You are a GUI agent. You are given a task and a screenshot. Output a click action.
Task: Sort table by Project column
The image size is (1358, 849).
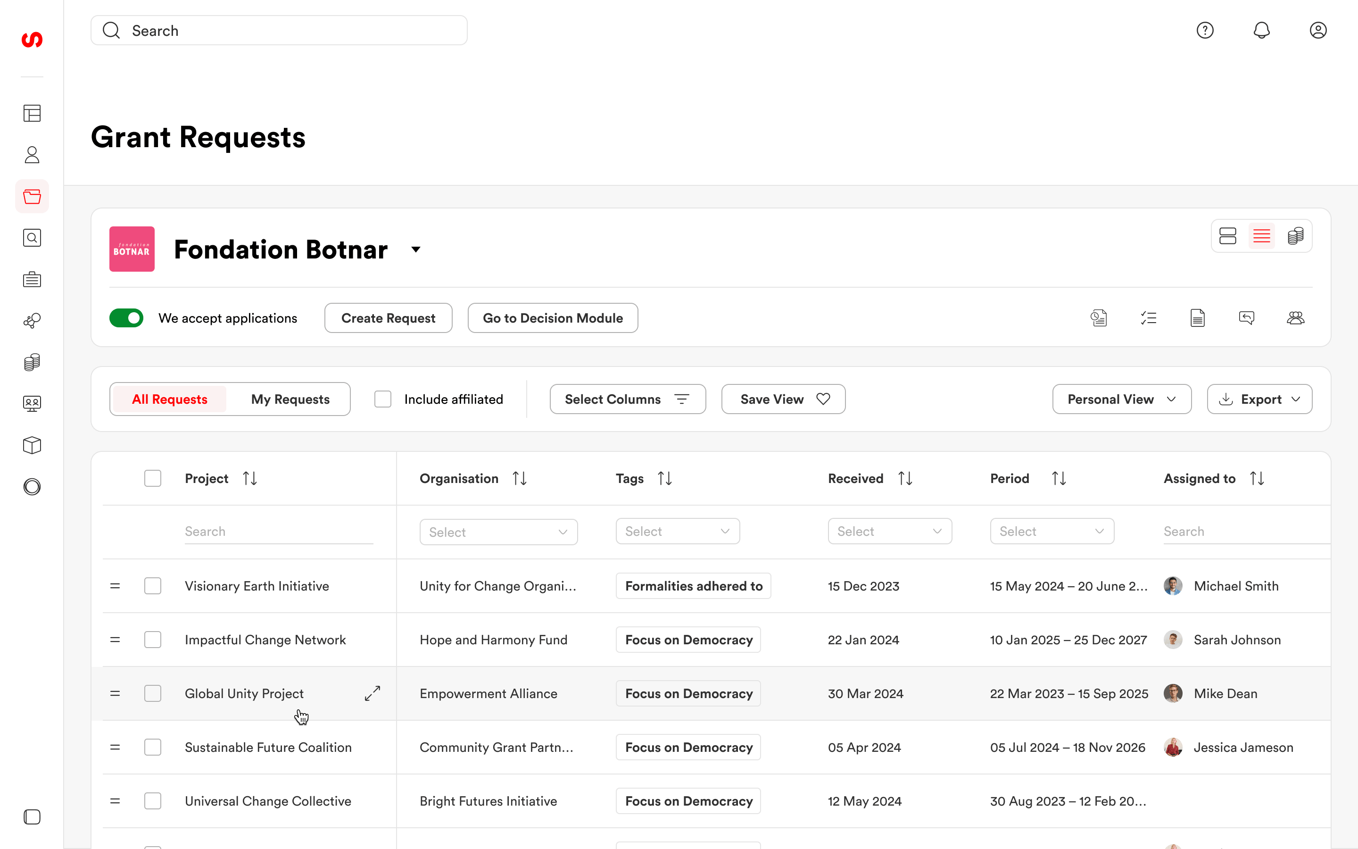[250, 478]
